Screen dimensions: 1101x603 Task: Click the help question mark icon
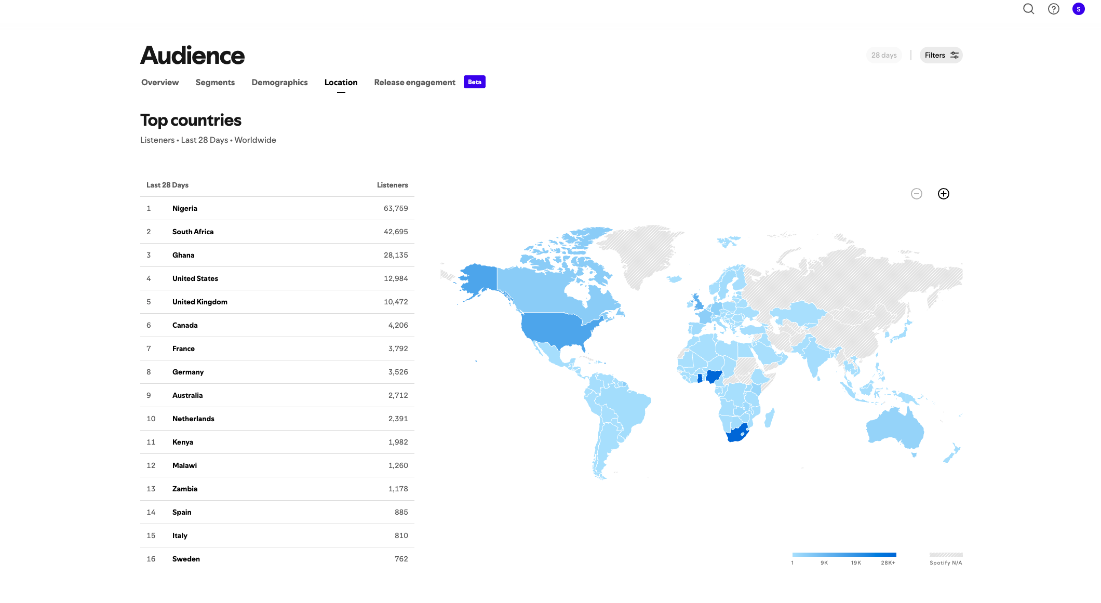1053,9
